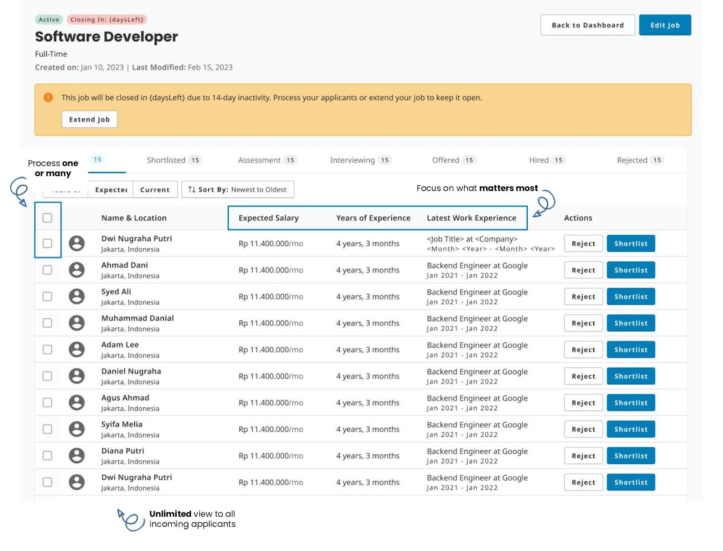Click Syed Ali's profile avatar icon

coord(76,297)
